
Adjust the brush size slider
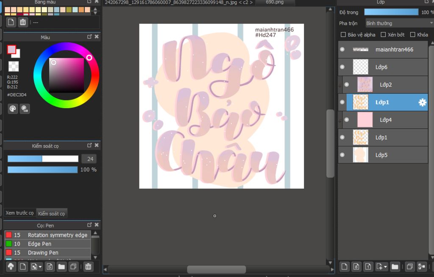tap(43, 159)
